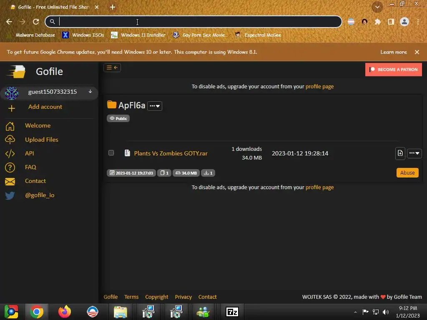Viewport: 427px width, 320px height.
Task: Open footer Gofile link
Action: pyautogui.click(x=111, y=297)
